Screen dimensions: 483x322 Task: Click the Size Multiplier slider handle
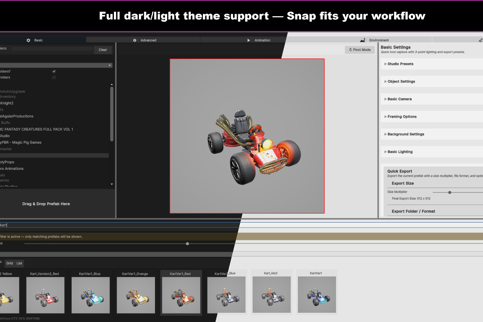coord(450,192)
